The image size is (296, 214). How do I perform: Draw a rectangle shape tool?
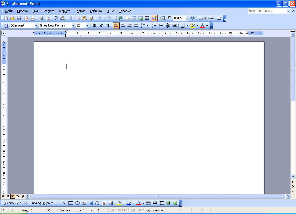[x=71, y=203]
